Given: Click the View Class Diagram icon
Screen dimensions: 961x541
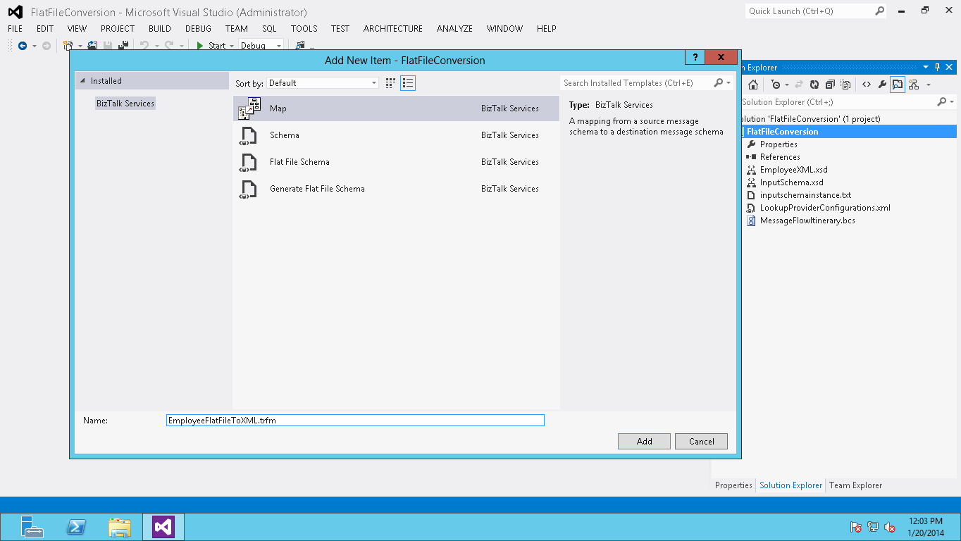Looking at the screenshot, I should click(914, 85).
